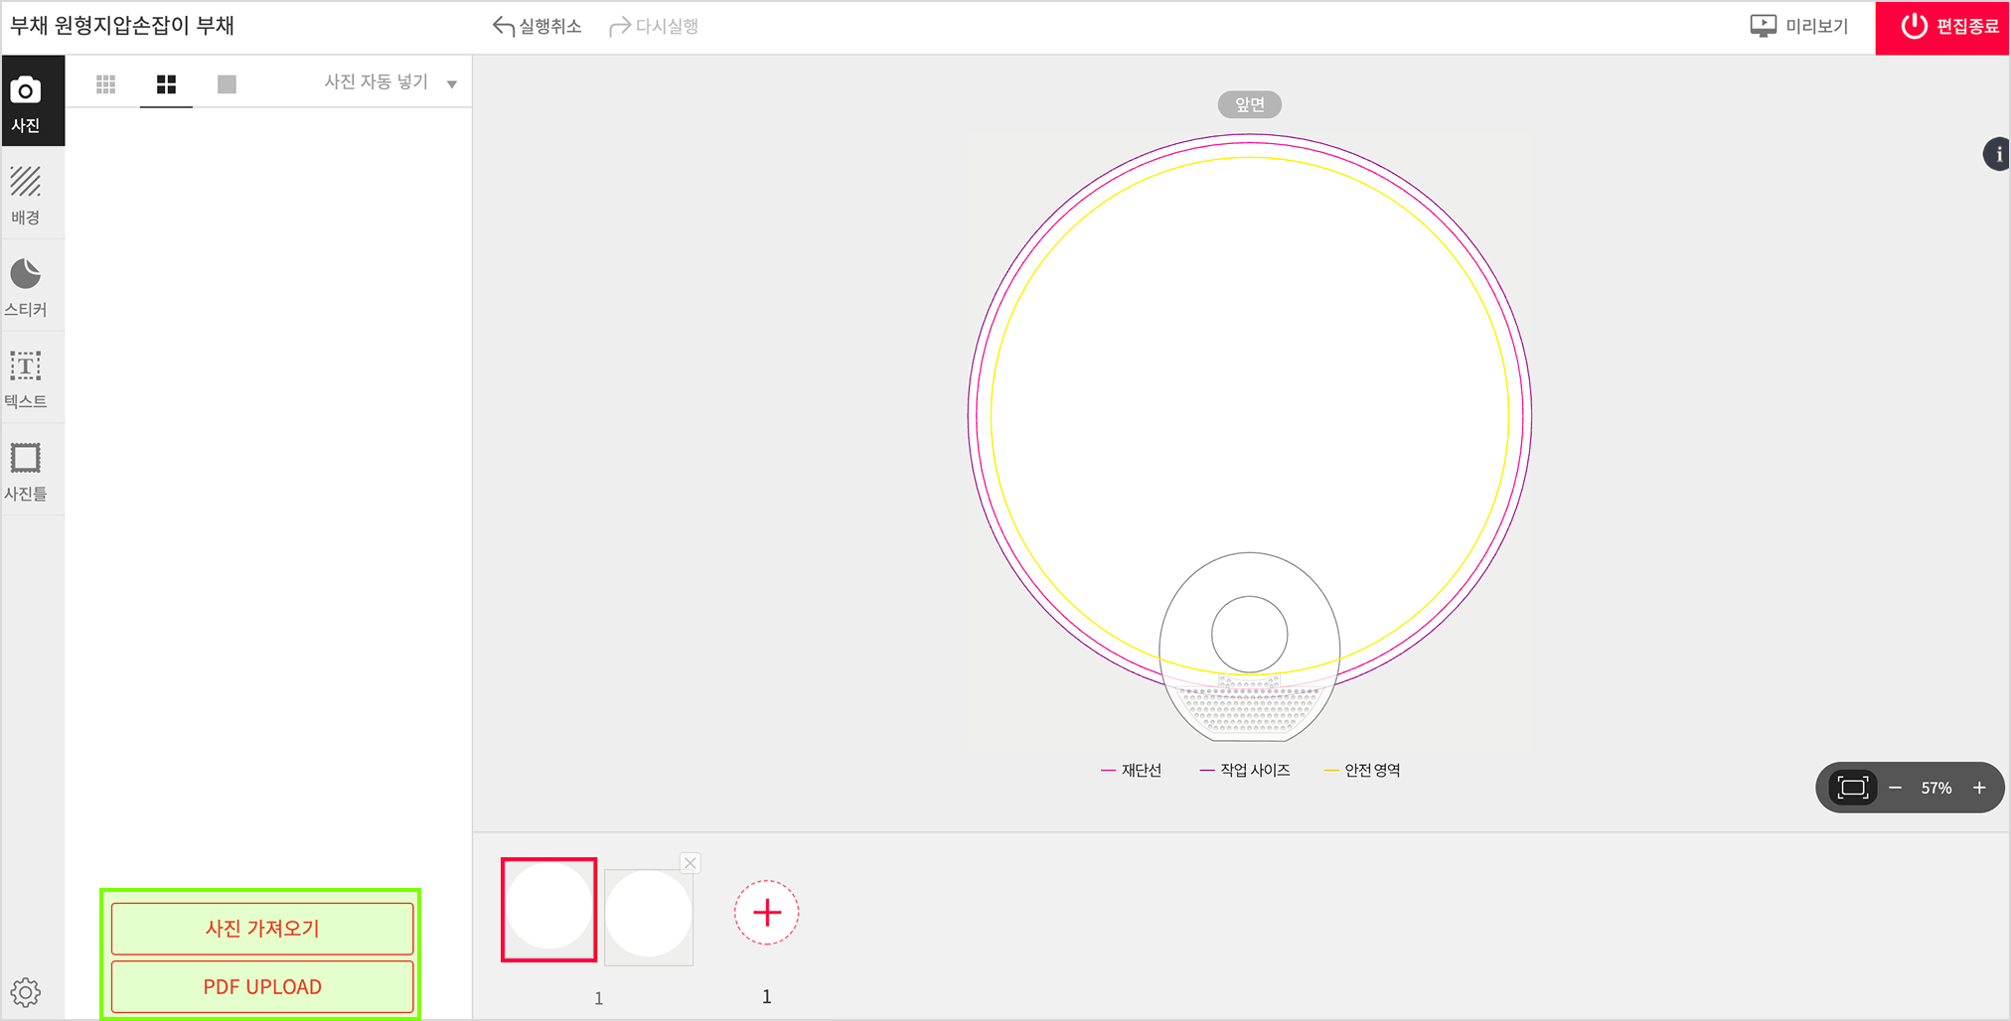Screen dimensions: 2011x1021
Task: Open the 배경 (Background) panel
Action: tap(33, 194)
